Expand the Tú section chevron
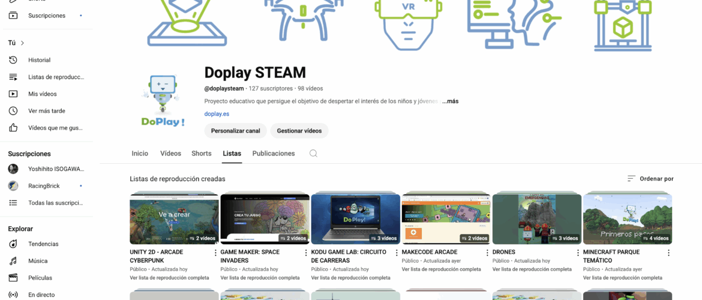Viewport: 702px width, 300px height. (x=22, y=43)
